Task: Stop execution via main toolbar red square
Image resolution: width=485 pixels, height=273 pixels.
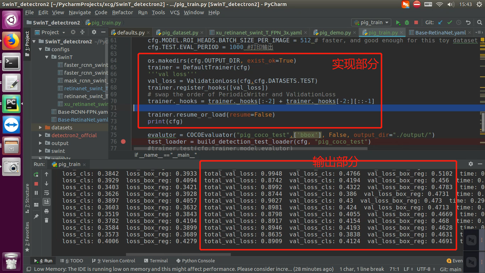Action: 416,22
